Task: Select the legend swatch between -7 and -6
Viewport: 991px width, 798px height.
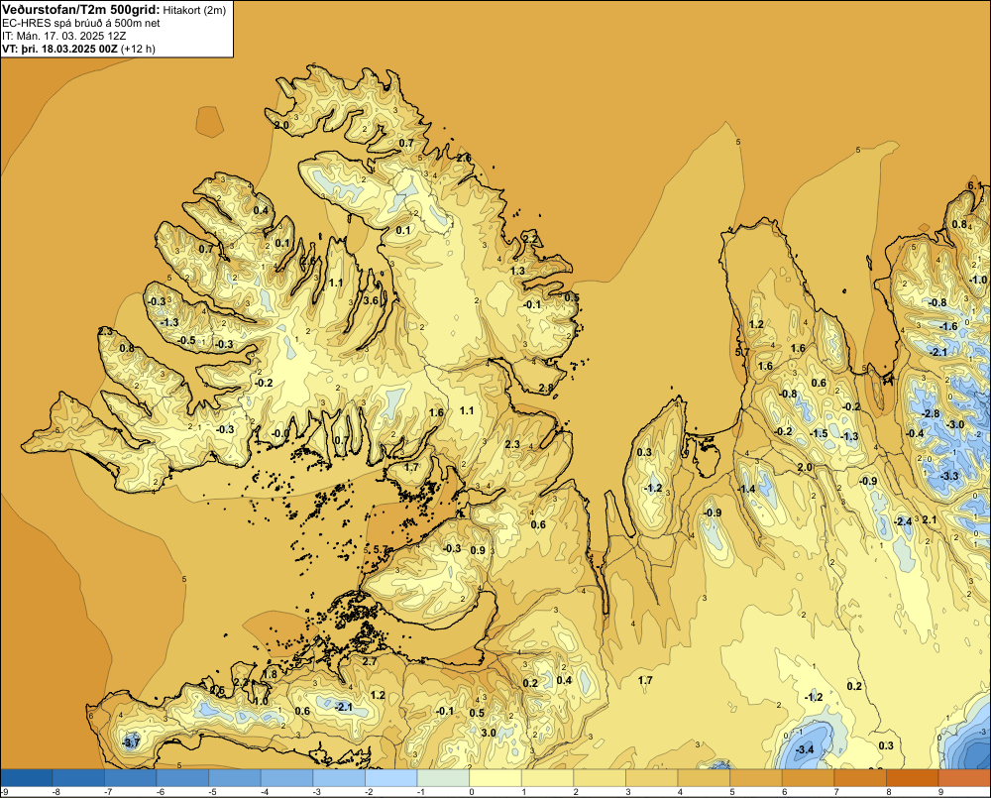Action: click(x=130, y=777)
